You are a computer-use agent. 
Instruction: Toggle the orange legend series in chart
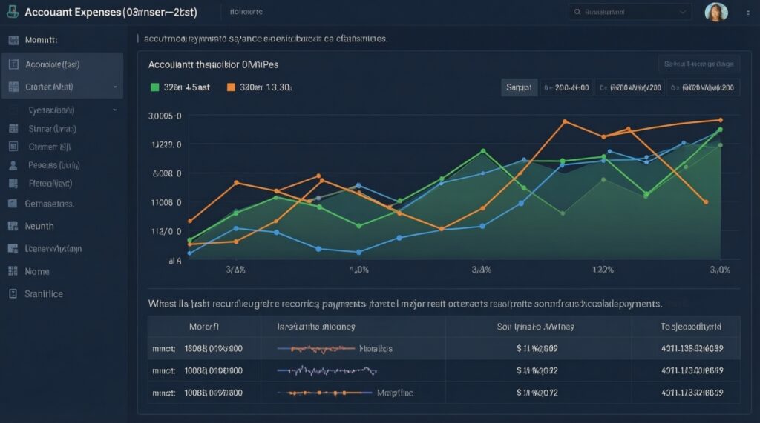point(231,87)
